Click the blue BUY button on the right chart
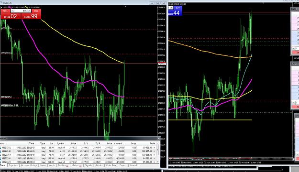 [177, 8]
